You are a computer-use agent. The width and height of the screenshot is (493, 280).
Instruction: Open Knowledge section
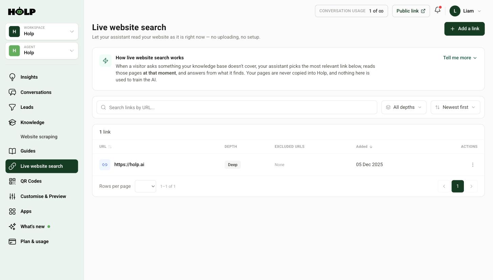pos(42,122)
